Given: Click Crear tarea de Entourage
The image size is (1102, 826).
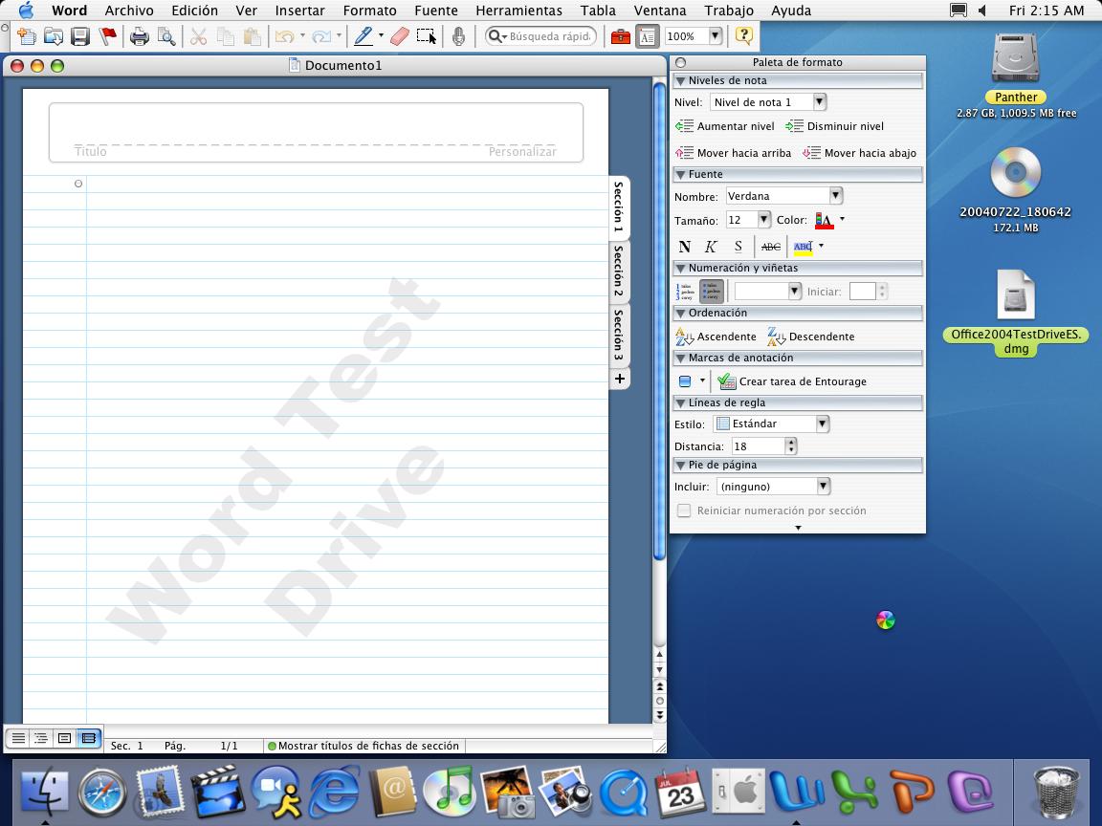Looking at the screenshot, I should click(x=792, y=381).
